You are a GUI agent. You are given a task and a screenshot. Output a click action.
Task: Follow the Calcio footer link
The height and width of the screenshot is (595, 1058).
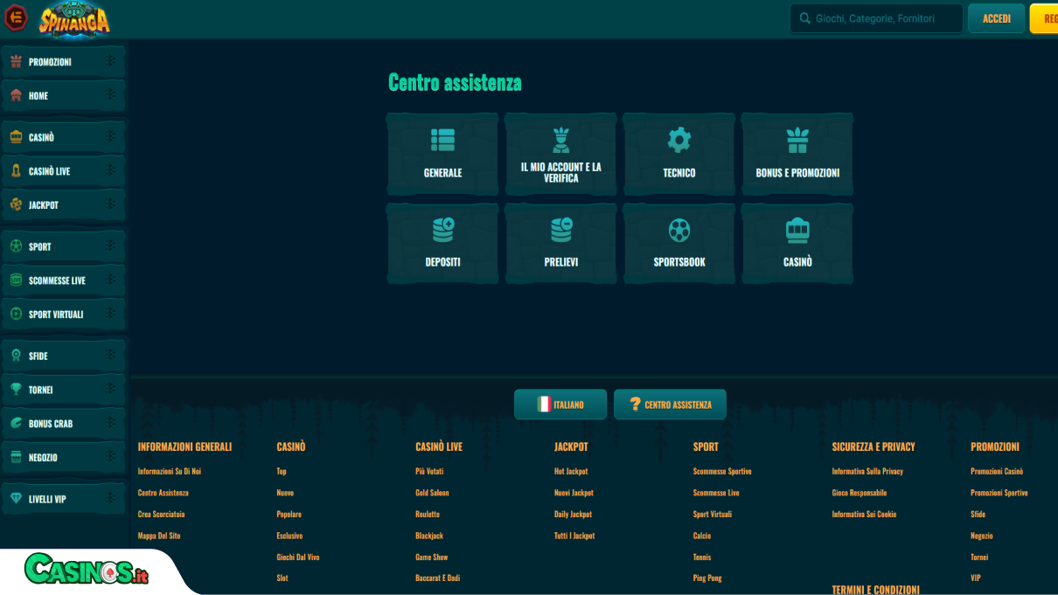pos(702,536)
